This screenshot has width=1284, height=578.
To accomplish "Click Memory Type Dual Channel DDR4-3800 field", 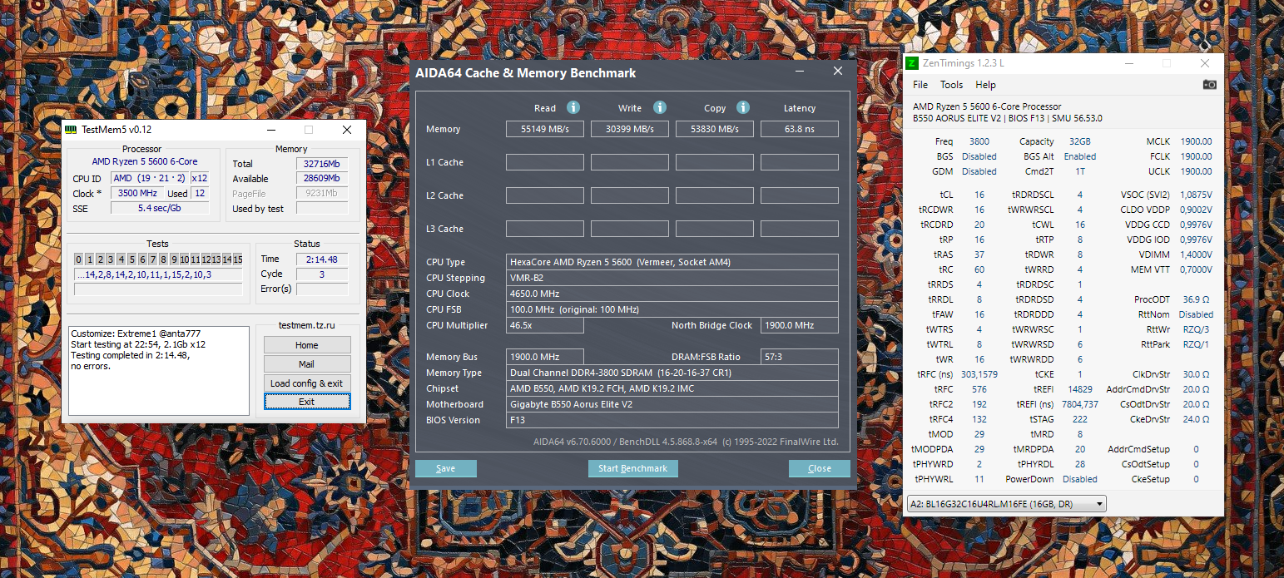I will pyautogui.click(x=672, y=373).
